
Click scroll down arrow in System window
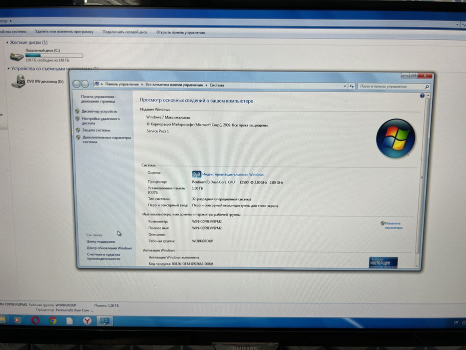[x=417, y=266]
